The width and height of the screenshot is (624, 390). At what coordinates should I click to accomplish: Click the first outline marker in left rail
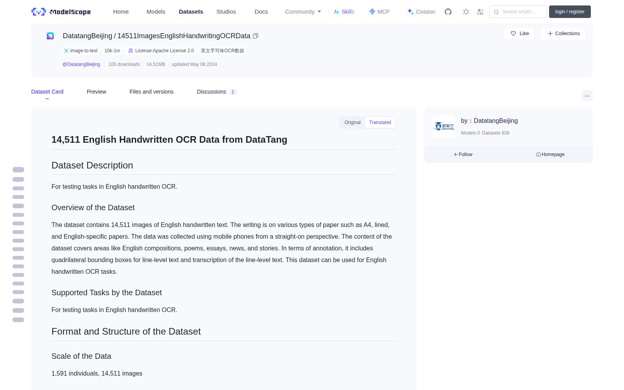18,170
